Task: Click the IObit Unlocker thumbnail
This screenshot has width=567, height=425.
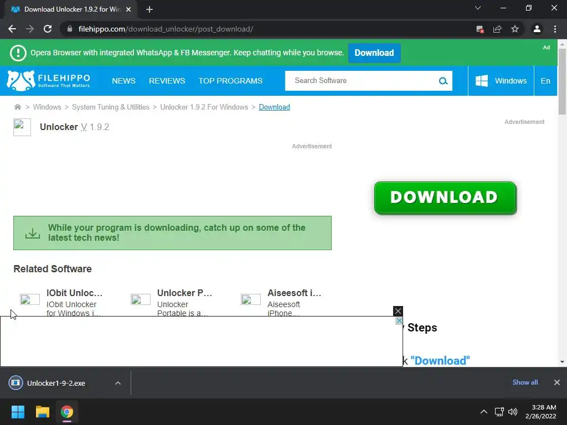Action: click(30, 299)
